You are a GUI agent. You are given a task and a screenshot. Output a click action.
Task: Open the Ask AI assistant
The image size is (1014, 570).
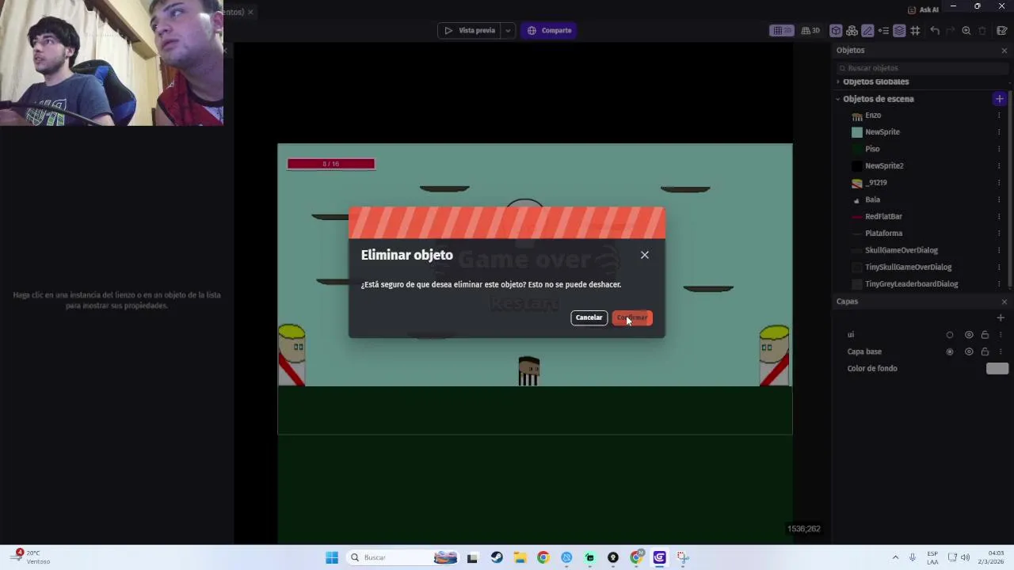[923, 9]
